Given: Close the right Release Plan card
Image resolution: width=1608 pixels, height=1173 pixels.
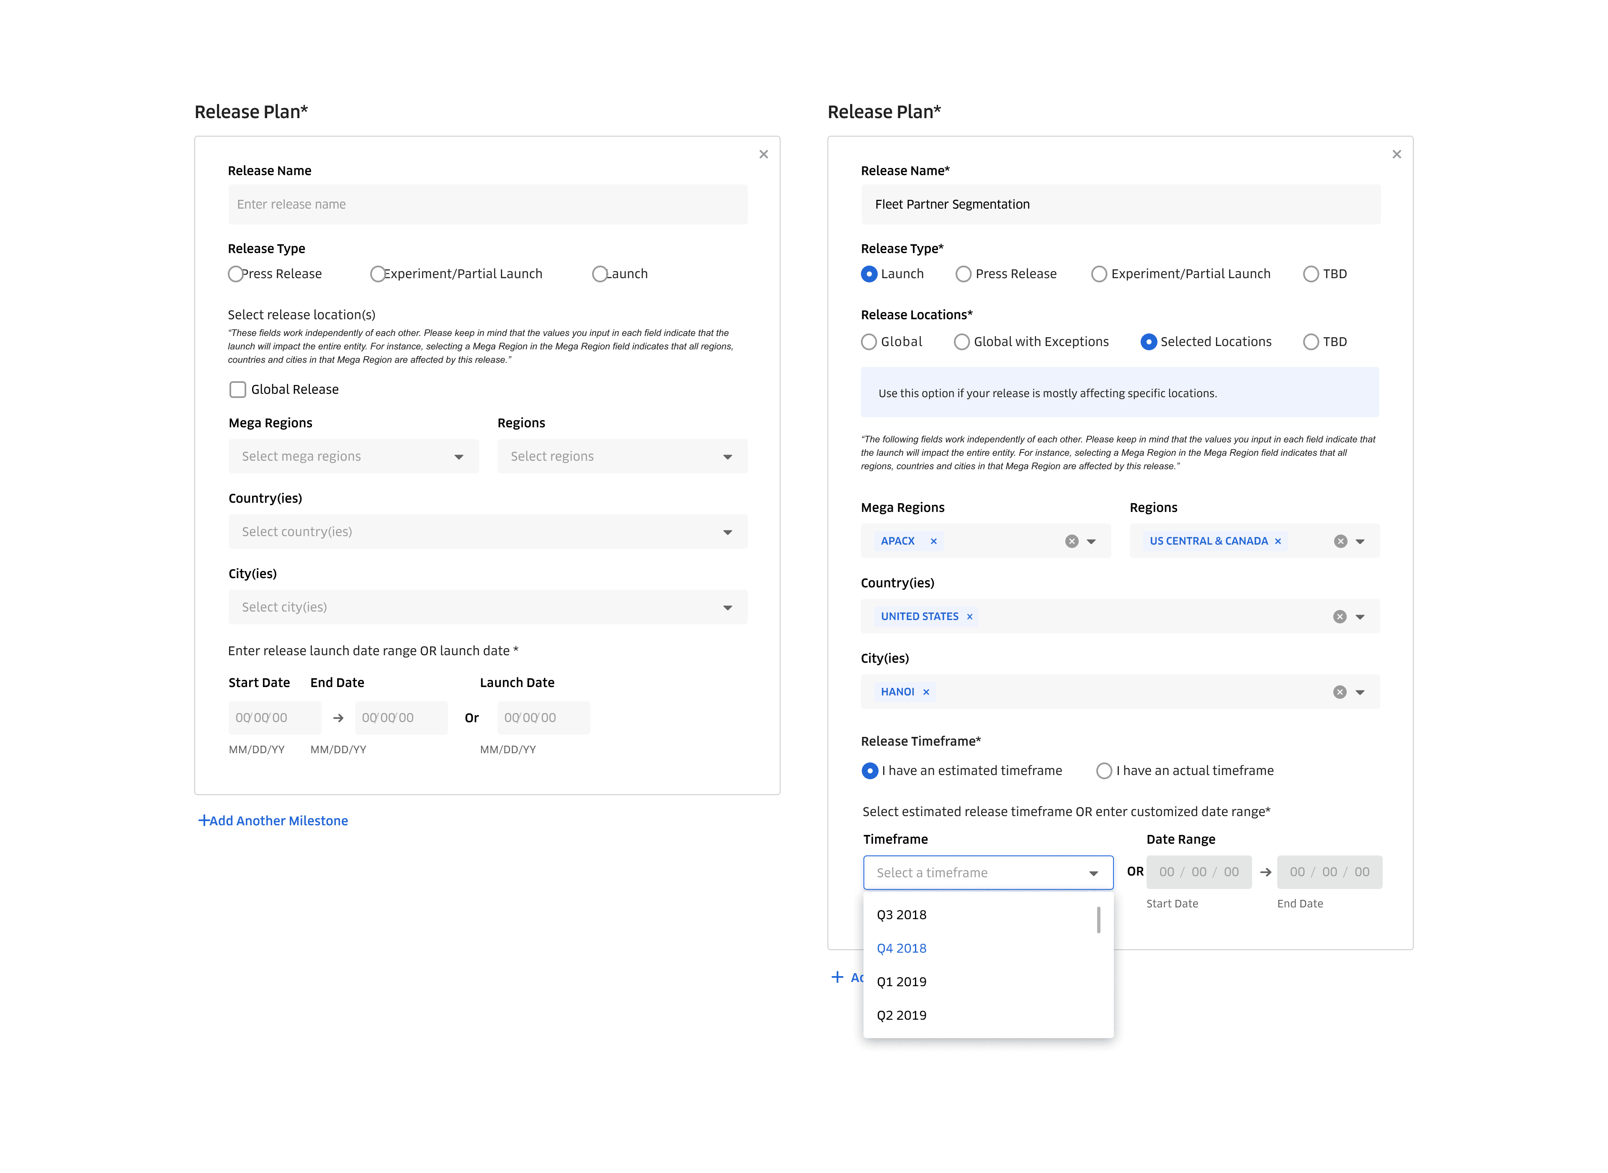Looking at the screenshot, I should (x=1397, y=154).
